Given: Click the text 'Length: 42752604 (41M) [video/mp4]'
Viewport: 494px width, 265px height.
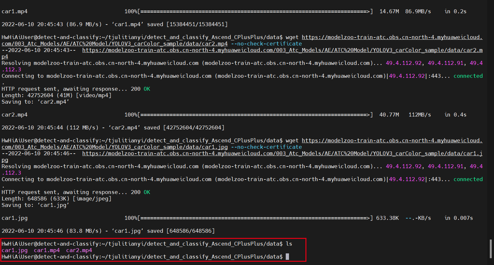Looking at the screenshot, I should click(57, 95).
